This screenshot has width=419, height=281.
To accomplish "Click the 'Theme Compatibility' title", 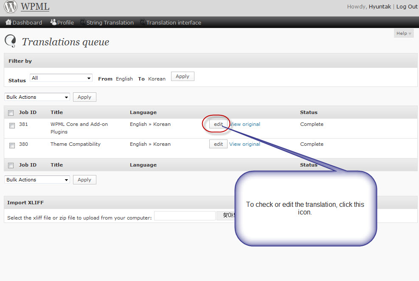I will (76, 144).
